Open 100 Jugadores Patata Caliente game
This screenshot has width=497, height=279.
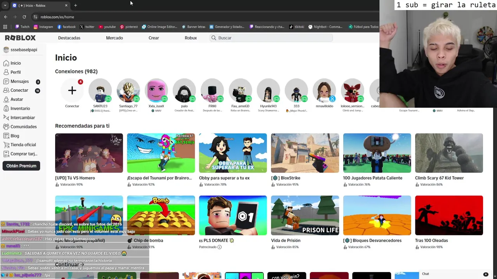coord(377,153)
